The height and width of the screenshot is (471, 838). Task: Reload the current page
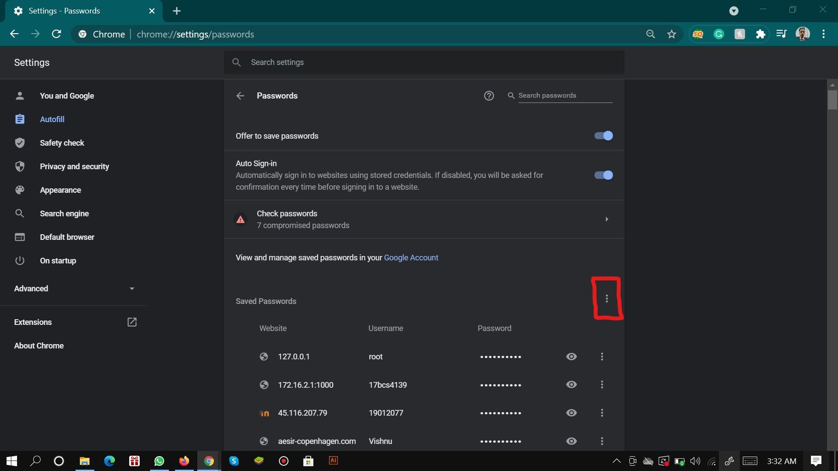[x=56, y=34]
